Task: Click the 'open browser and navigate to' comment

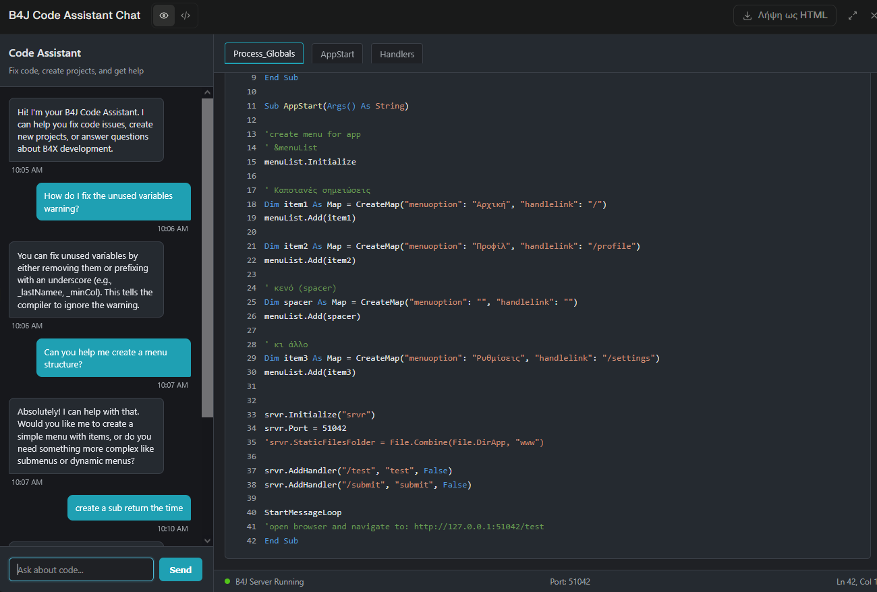Action: [404, 527]
